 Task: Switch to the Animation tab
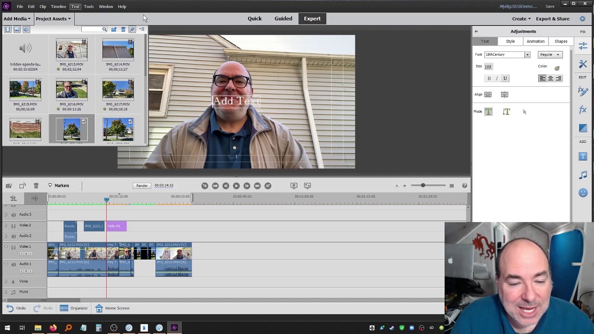pyautogui.click(x=536, y=41)
